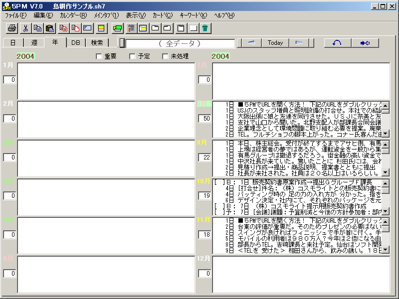Select the row starting 部長からTEL。吉崎課長

tap(297, 245)
